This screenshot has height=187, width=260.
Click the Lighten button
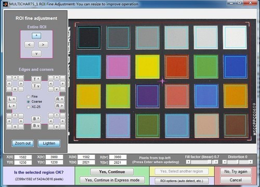tap(49, 143)
